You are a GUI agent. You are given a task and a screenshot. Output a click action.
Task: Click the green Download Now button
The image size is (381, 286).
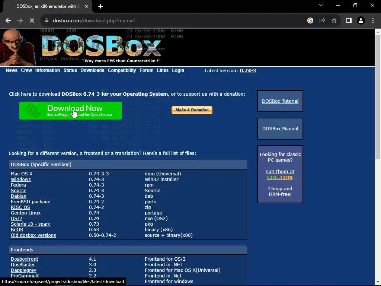[71, 111]
